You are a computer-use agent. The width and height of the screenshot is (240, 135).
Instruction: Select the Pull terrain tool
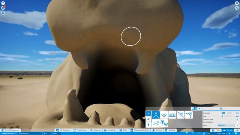[x=156, y=115]
